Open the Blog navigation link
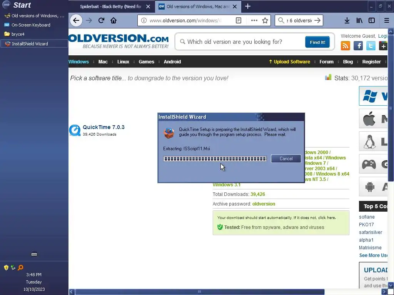This screenshot has width=394, height=295. pos(348,62)
